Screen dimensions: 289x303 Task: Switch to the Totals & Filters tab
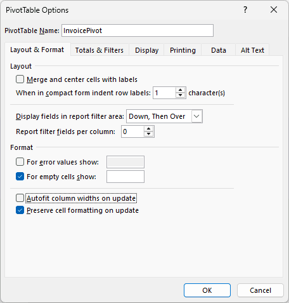click(x=100, y=50)
